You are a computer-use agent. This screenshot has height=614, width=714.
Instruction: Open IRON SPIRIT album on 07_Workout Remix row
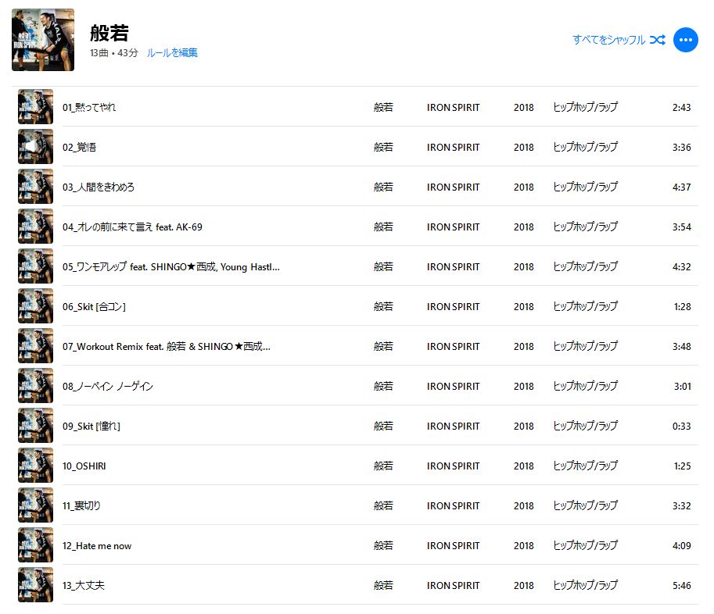[453, 347]
